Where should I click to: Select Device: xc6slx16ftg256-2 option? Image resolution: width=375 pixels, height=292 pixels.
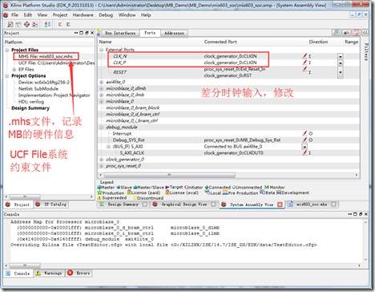(44, 82)
